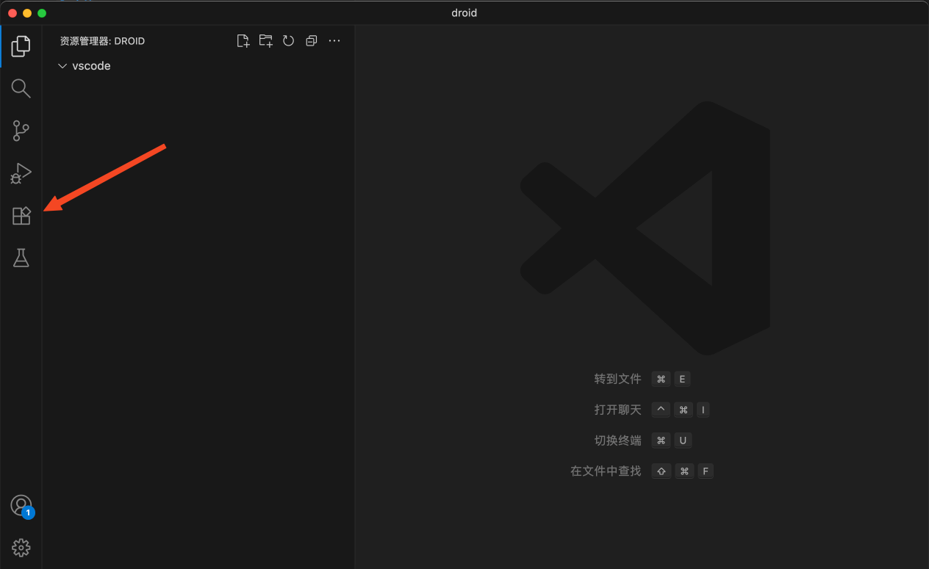The image size is (929, 569).
Task: Open the Search view
Action: 21,89
